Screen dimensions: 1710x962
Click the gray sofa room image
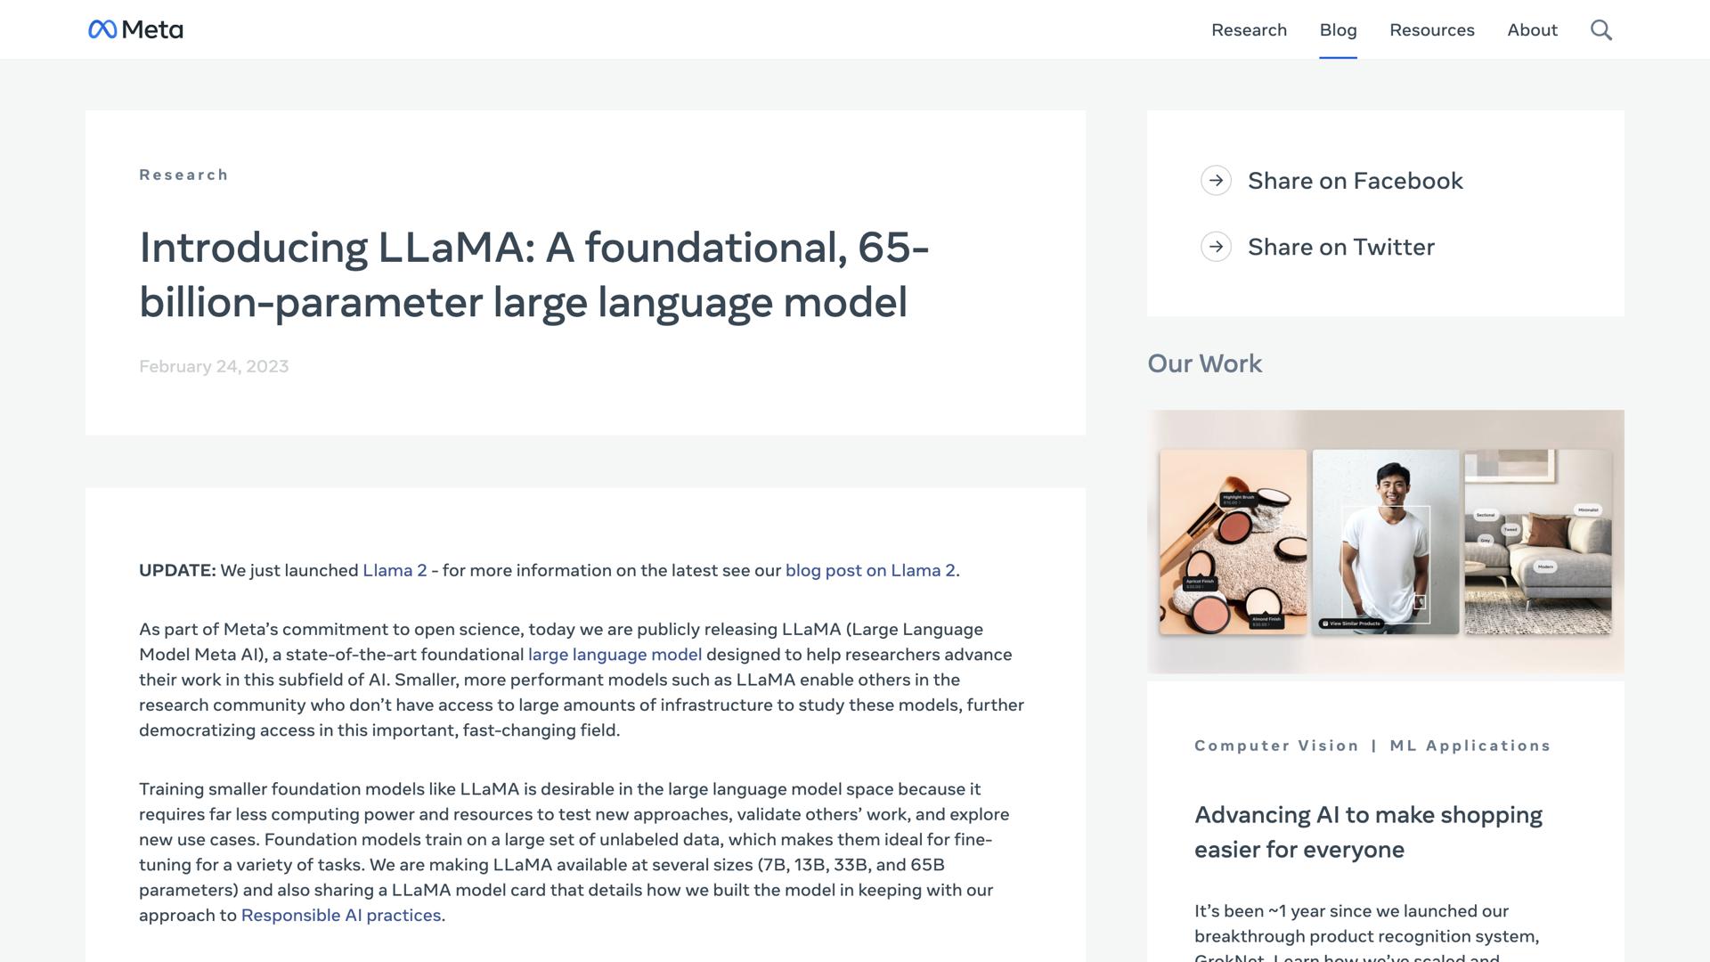[x=1538, y=542]
